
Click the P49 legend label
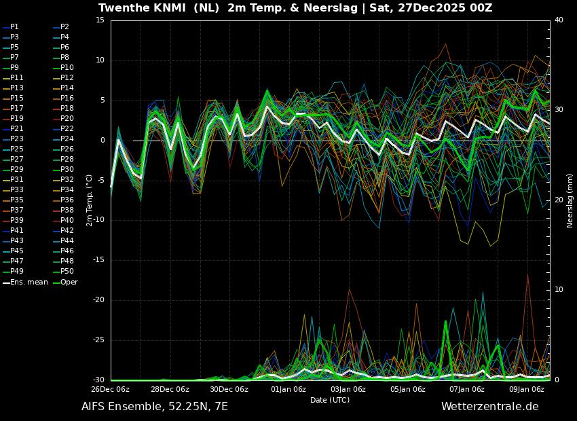point(17,271)
